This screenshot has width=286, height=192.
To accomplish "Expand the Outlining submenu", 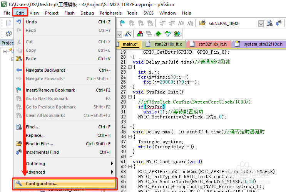I will click(65, 164).
